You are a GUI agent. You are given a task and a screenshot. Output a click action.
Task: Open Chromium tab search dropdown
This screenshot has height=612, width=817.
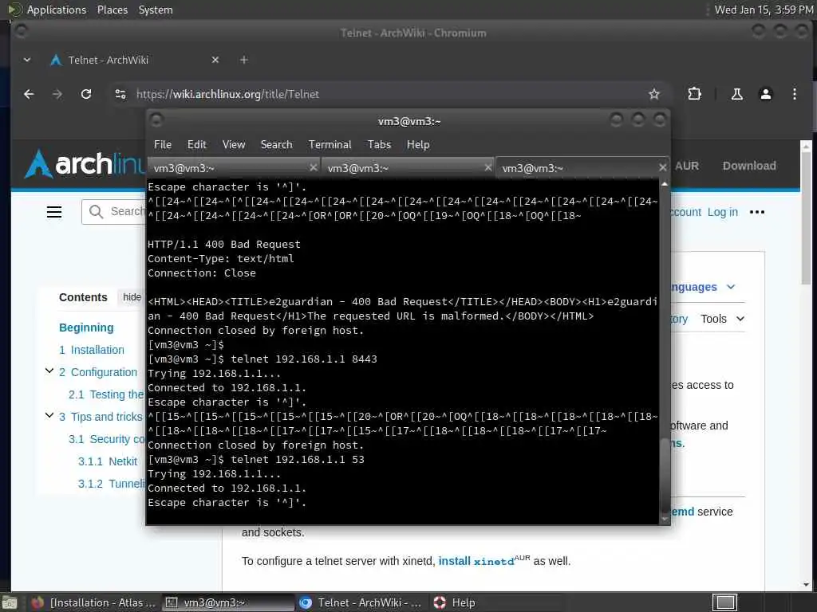coord(27,60)
